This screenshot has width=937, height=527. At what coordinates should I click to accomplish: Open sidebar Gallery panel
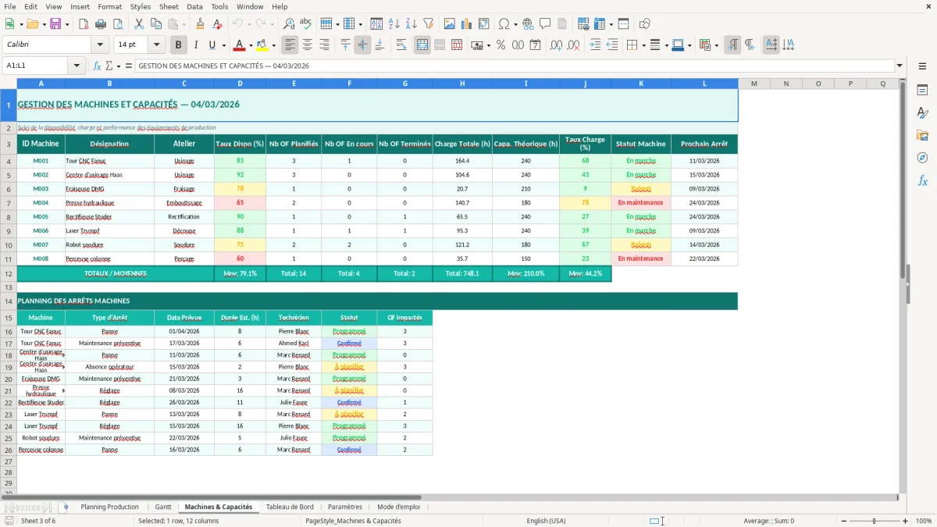(x=922, y=136)
